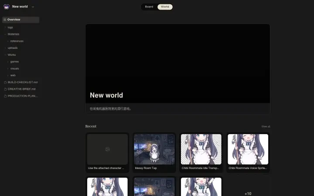Expand the web folder chevron
Image resolution: width=314 pixels, height=196 pixels.
(8, 75)
